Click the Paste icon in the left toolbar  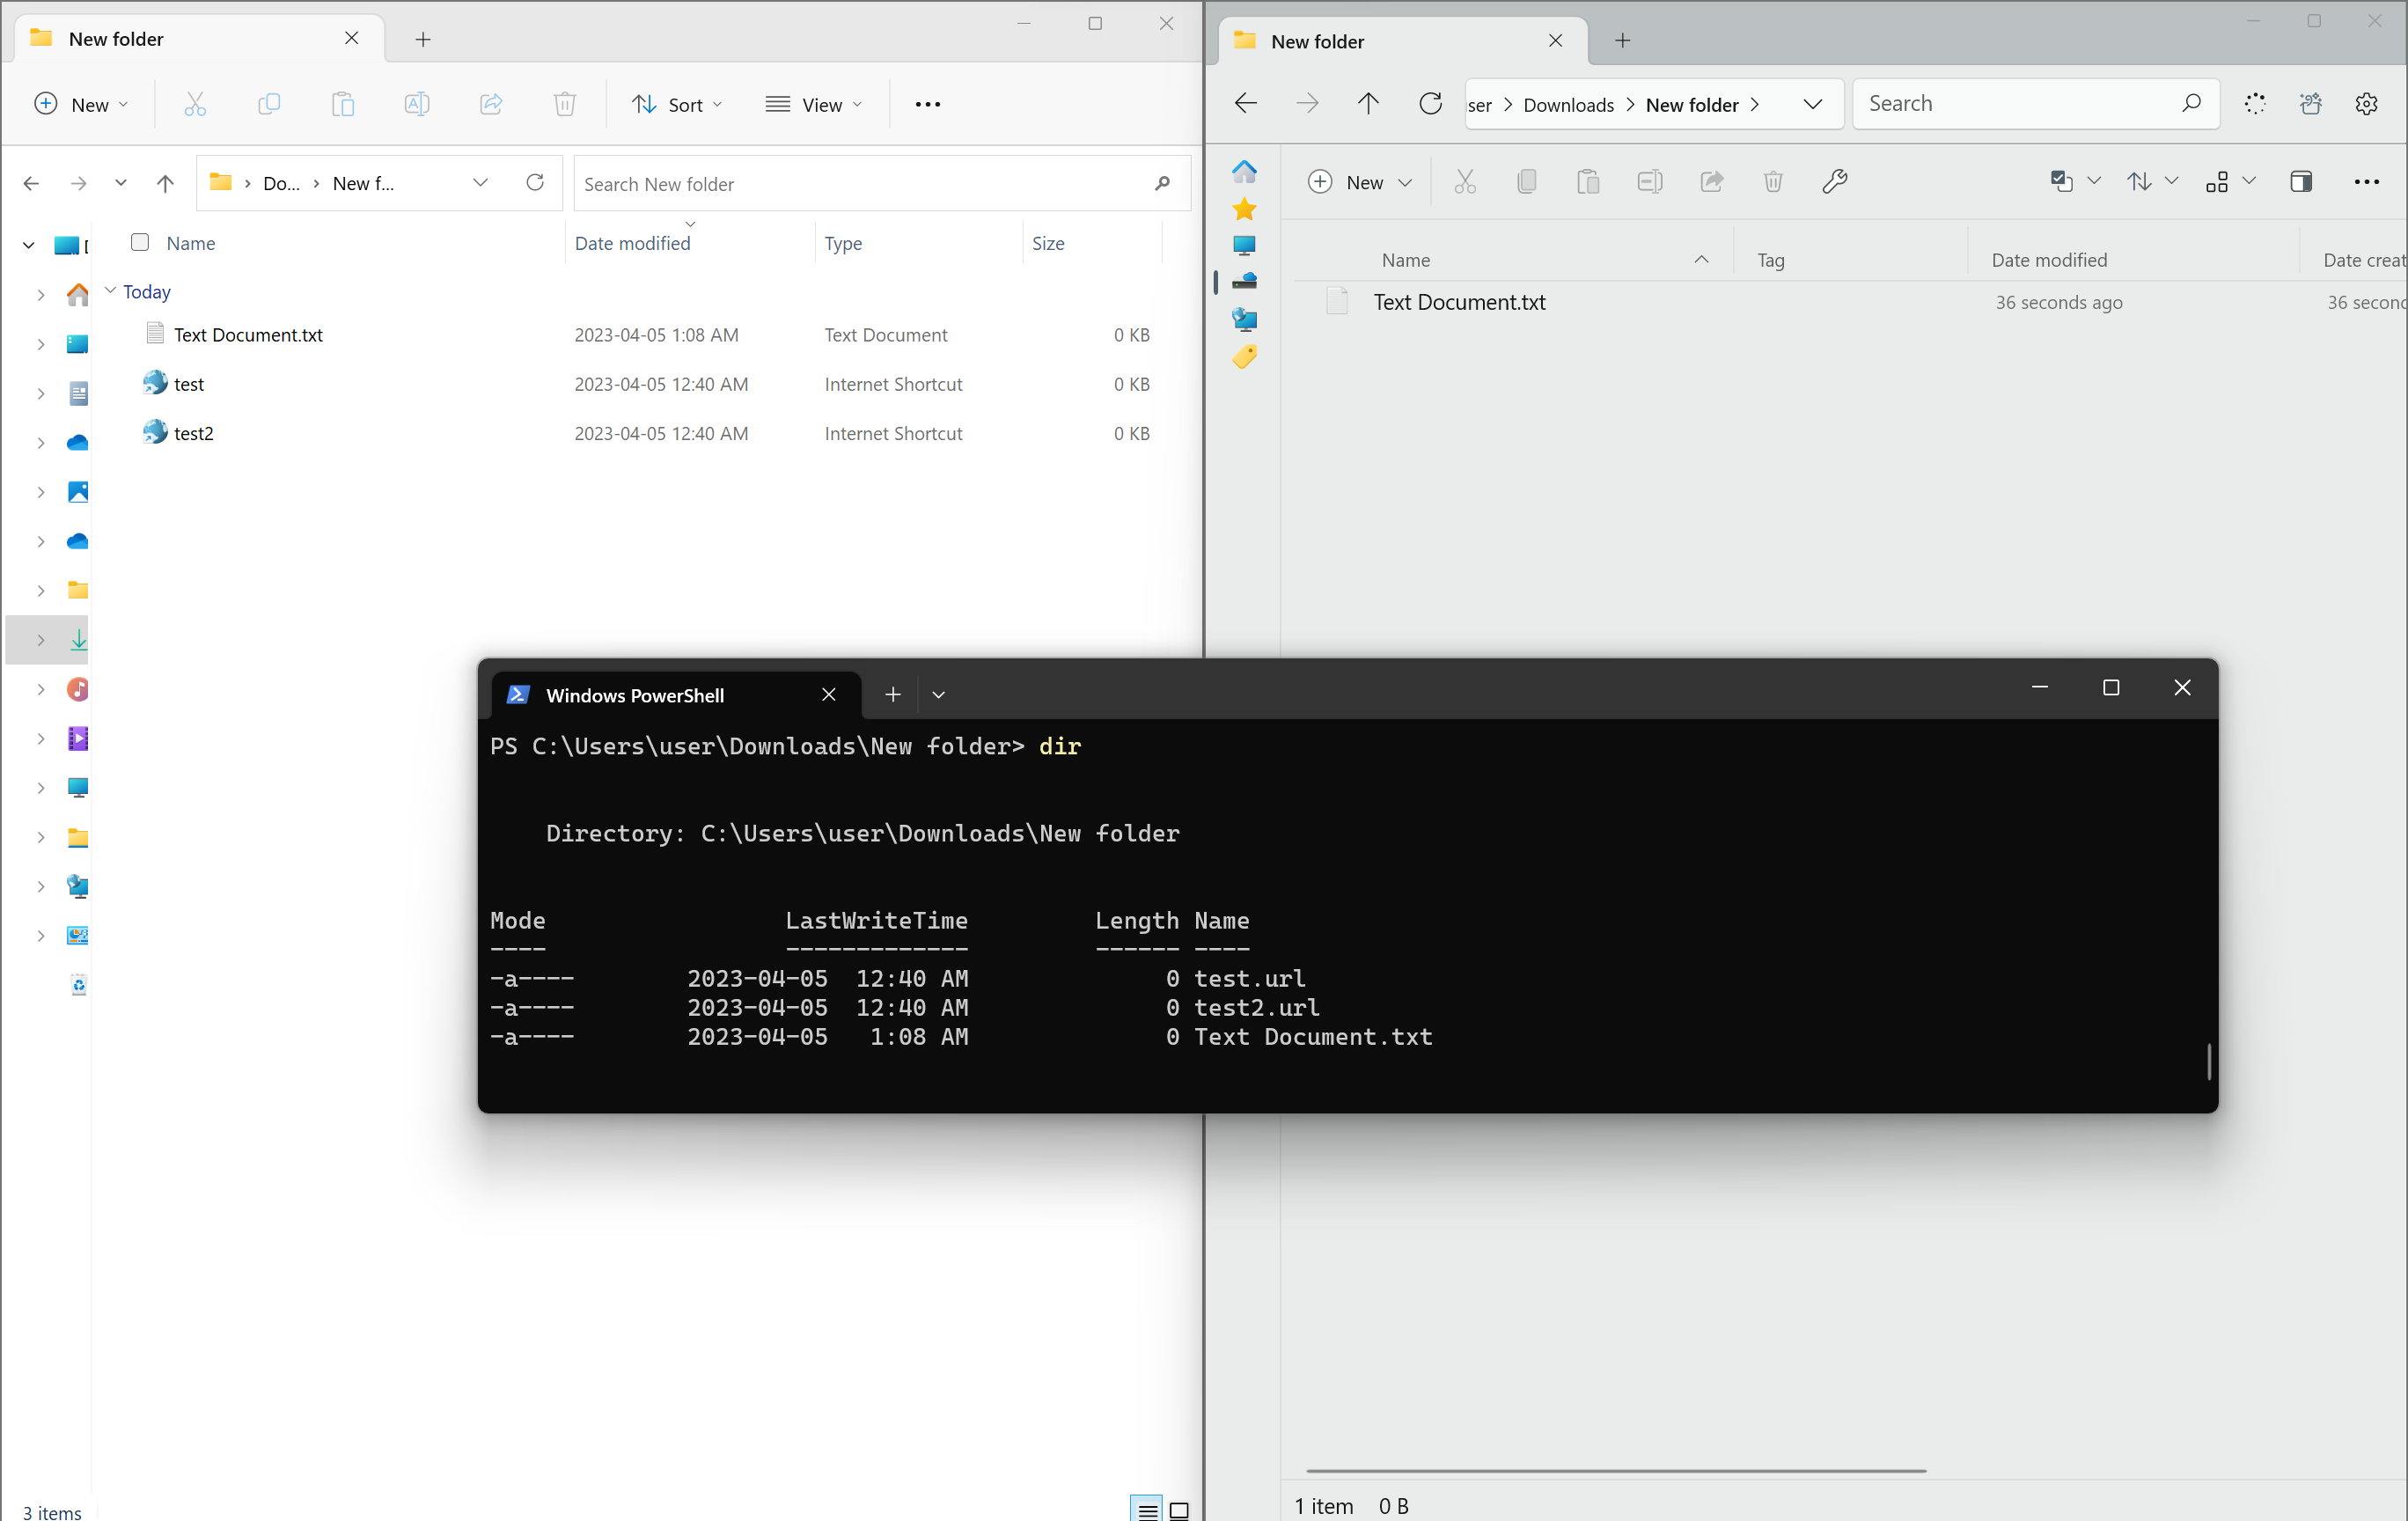coord(343,103)
